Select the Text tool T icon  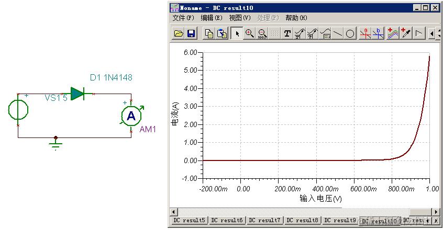point(287,33)
